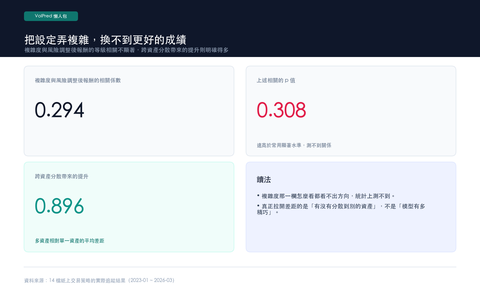Click the value 0.294
This screenshot has width=480, height=300.
tap(59, 110)
